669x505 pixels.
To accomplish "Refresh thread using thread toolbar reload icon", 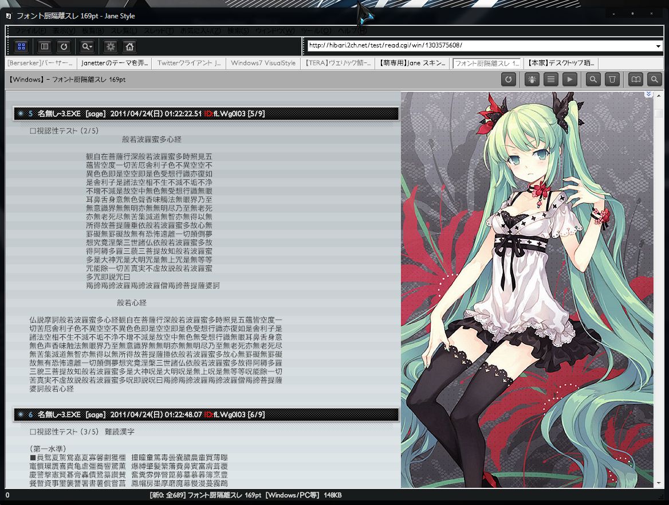I will click(x=508, y=80).
